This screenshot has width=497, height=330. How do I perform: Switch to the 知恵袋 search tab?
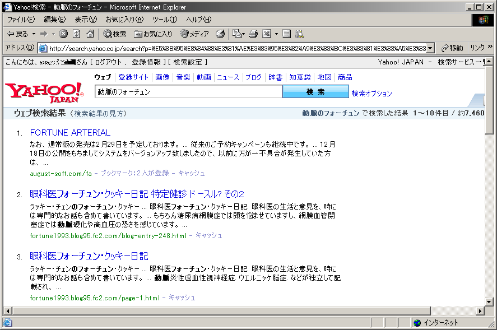point(300,77)
